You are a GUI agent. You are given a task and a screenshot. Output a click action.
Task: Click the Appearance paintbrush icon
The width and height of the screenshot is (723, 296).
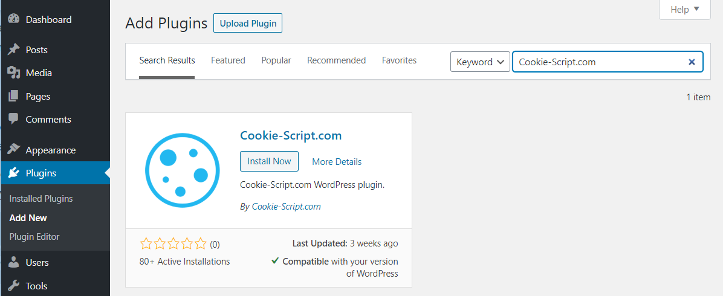(x=14, y=150)
